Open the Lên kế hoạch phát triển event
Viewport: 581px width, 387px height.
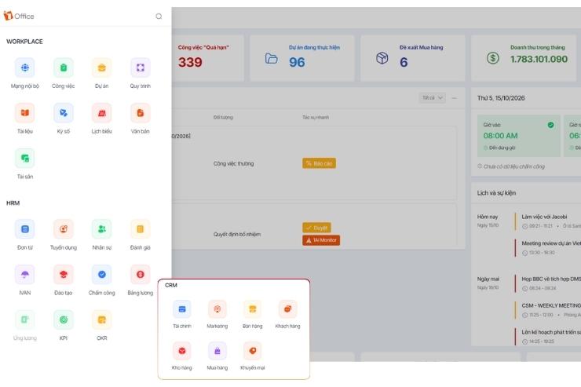[x=548, y=337]
